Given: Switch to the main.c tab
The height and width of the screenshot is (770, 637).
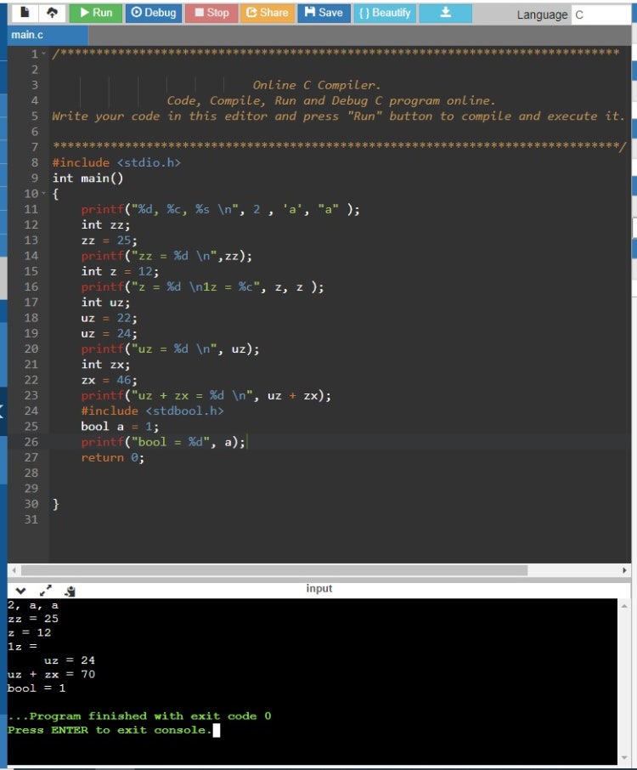Looking at the screenshot, I should tap(27, 35).
